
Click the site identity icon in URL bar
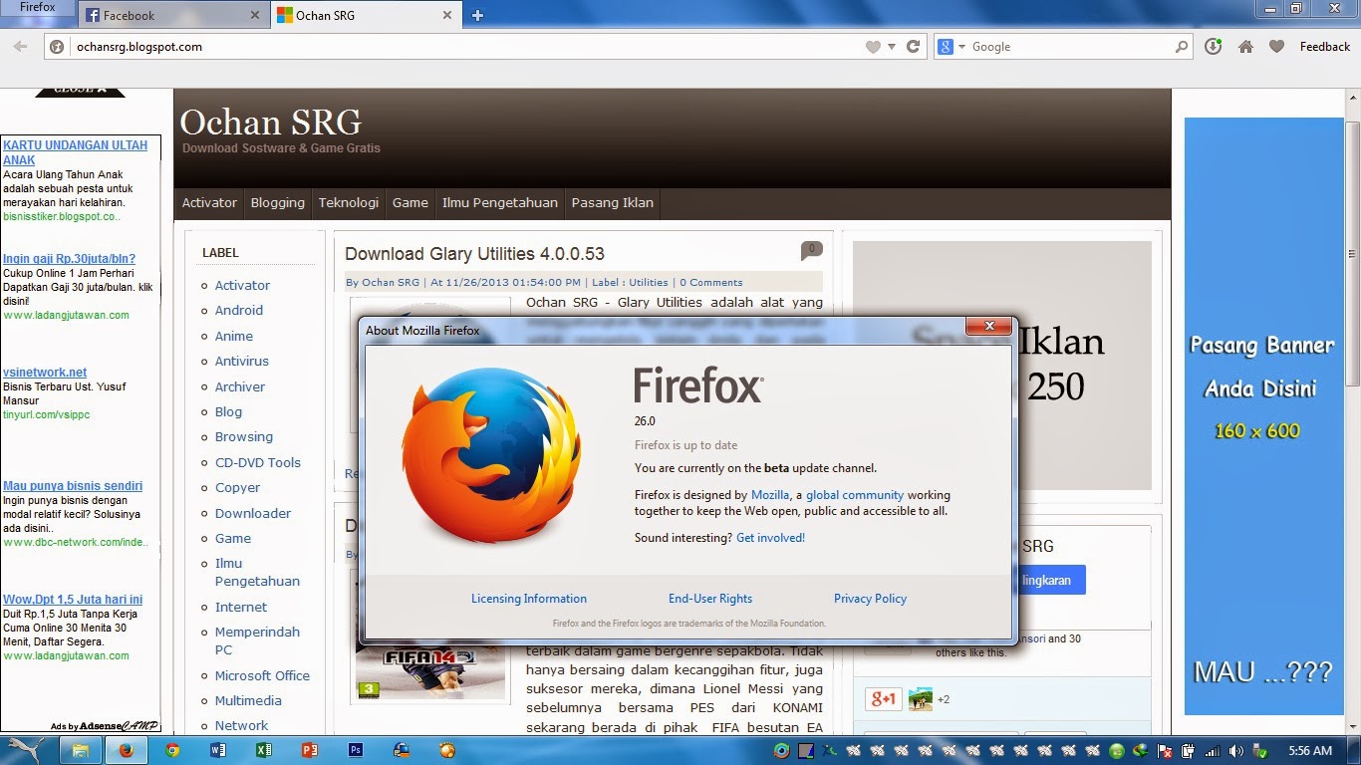[57, 47]
